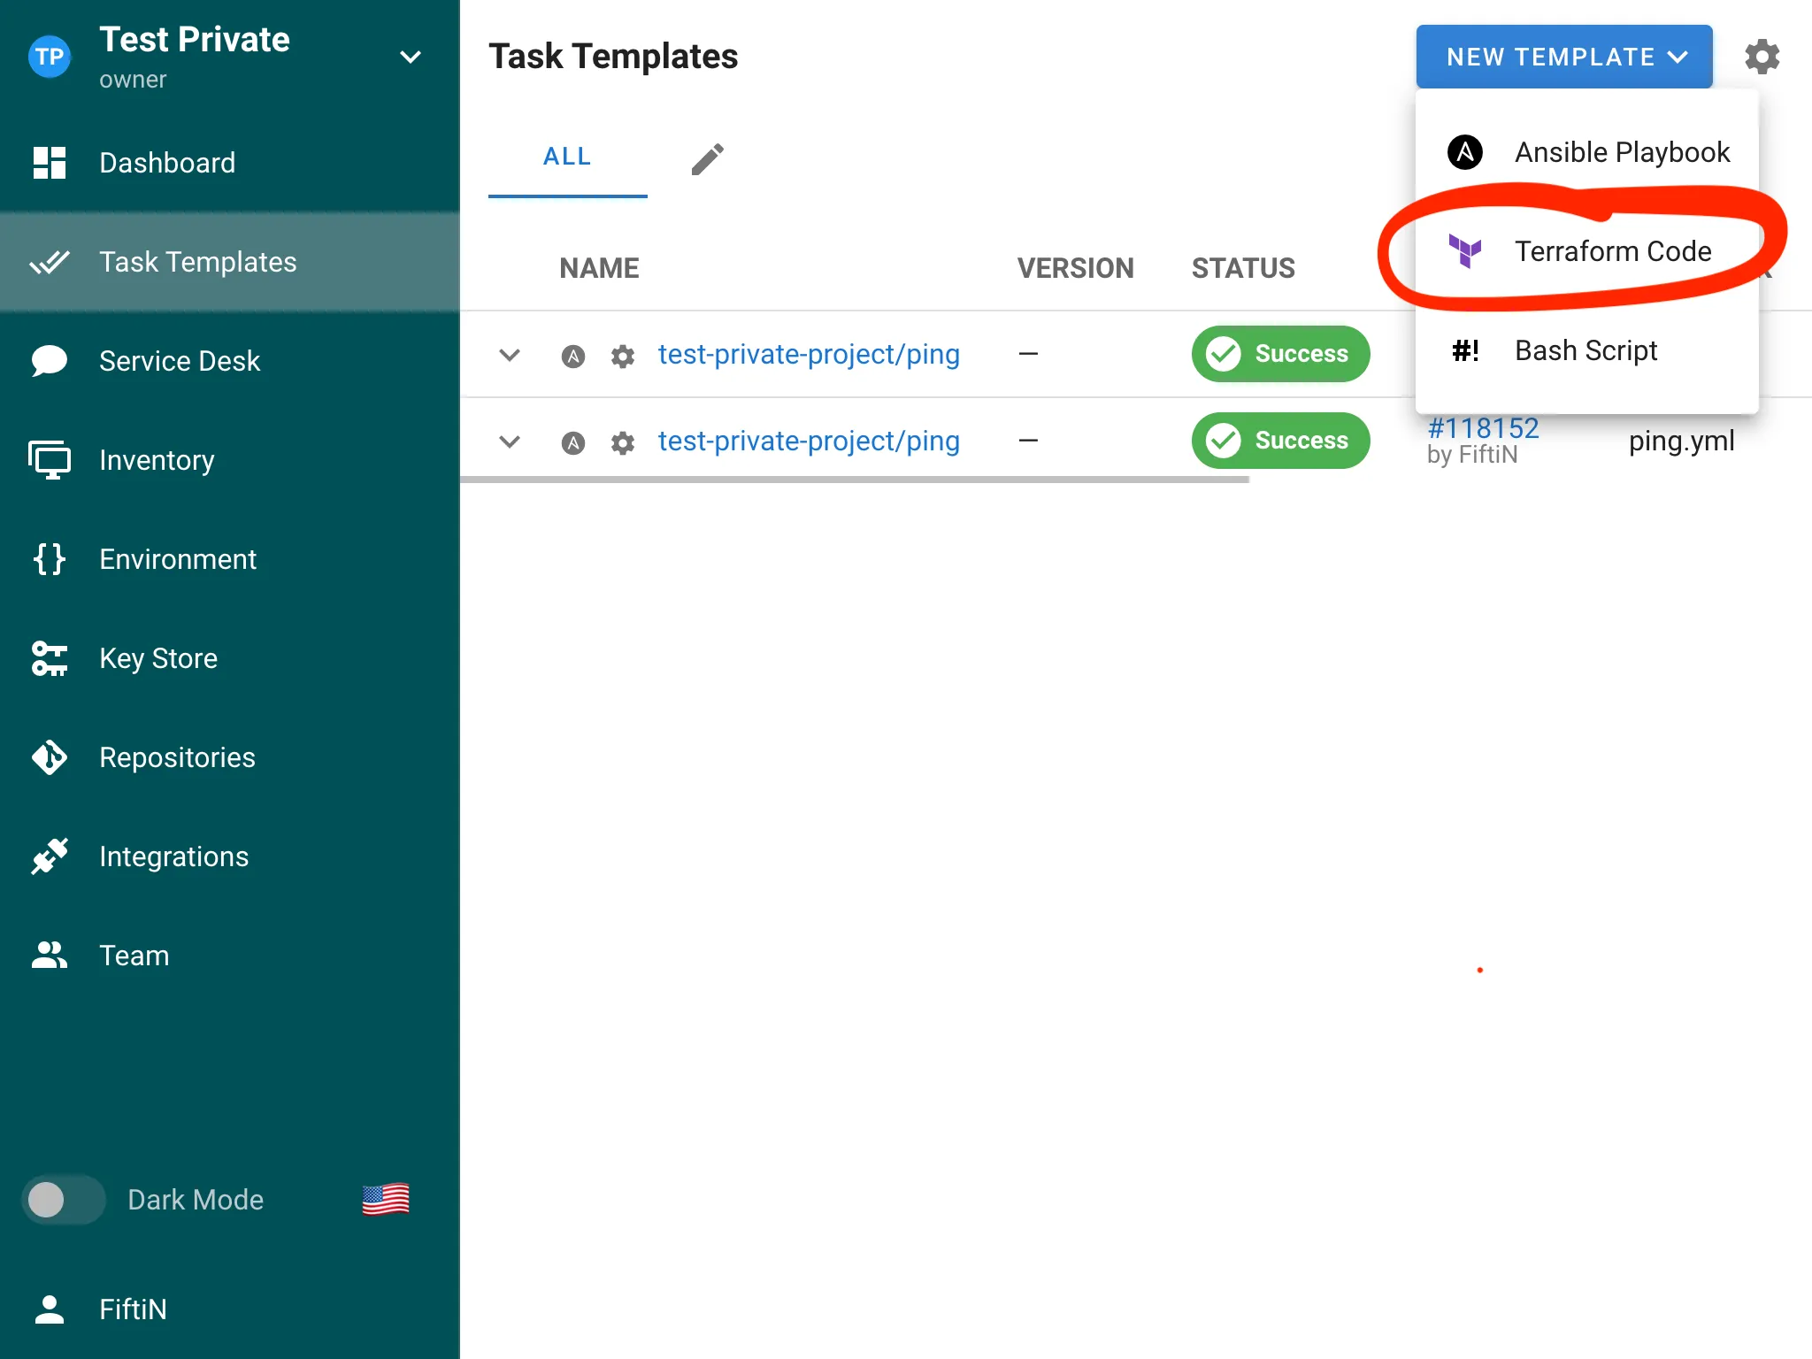Screen dimensions: 1812x1359
Task: Click the Integrations plug icon
Action: coord(50,856)
